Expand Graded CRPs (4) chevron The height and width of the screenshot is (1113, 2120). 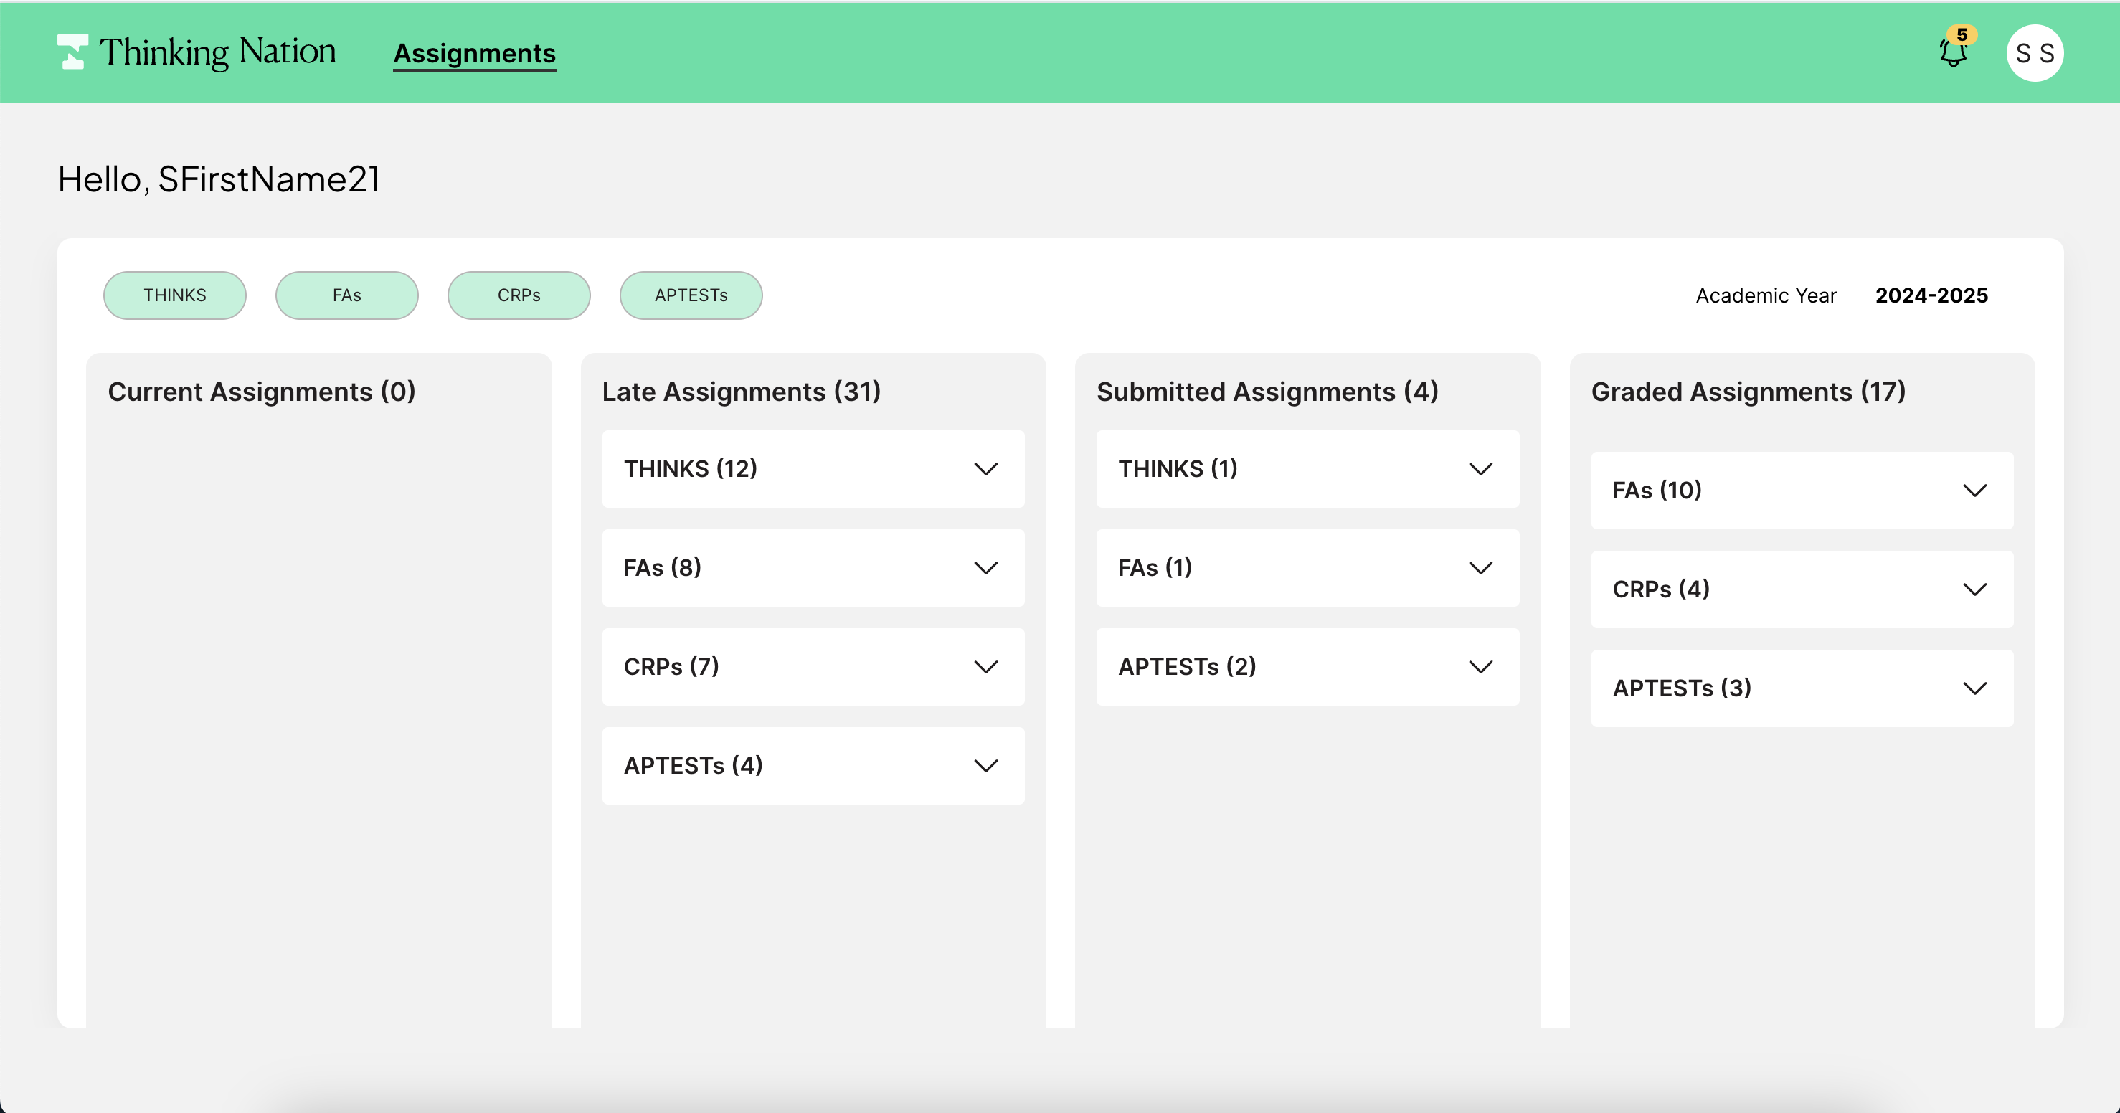pos(1974,589)
